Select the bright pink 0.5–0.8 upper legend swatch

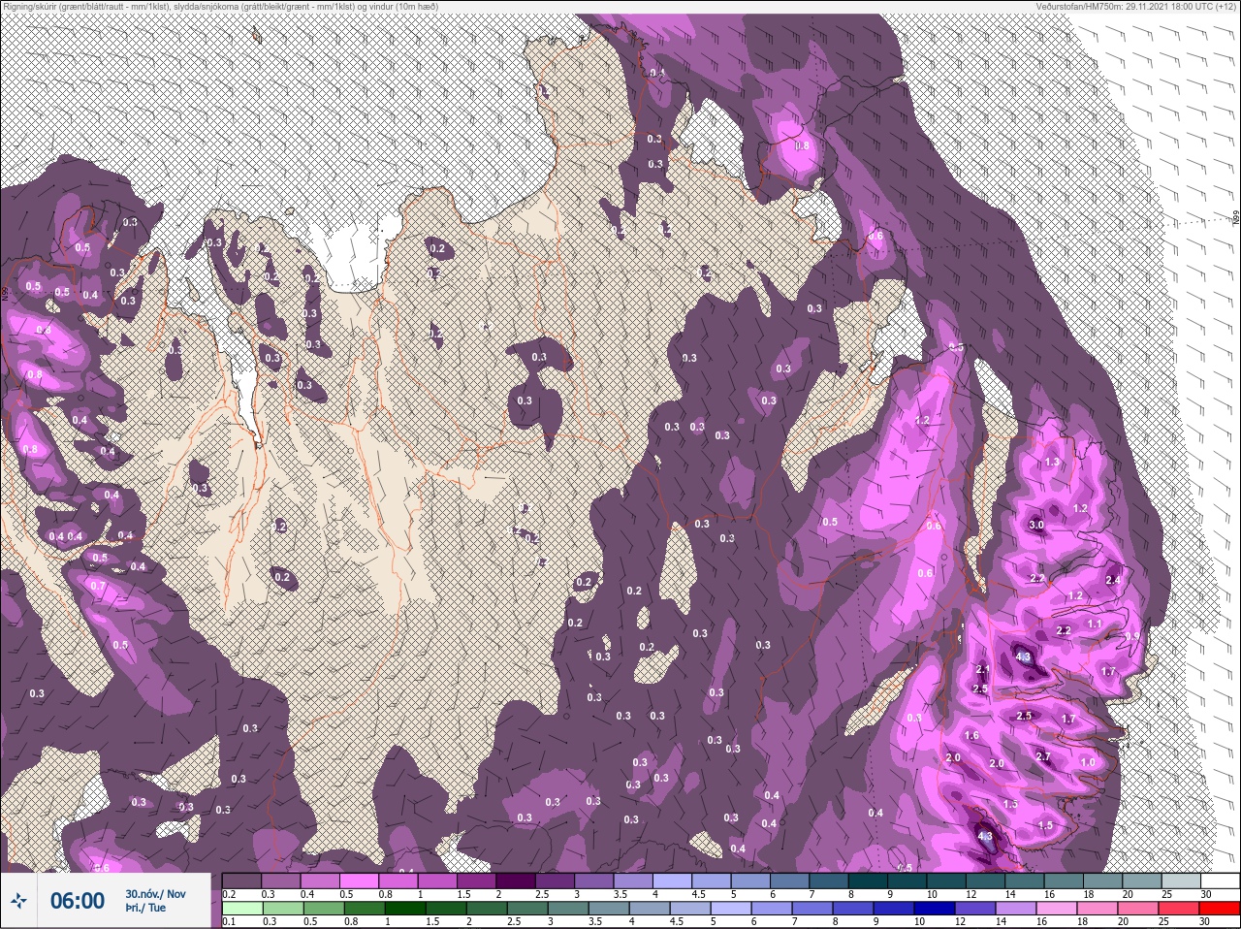tap(361, 881)
